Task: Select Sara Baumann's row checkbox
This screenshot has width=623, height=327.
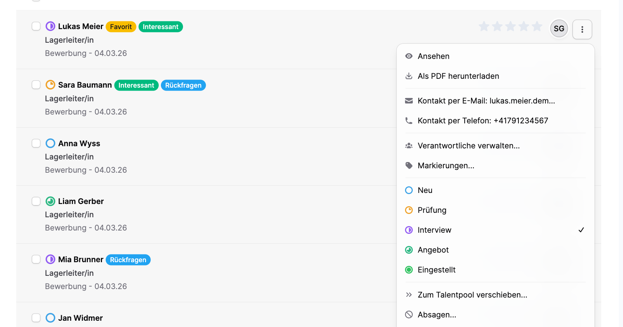Action: 36,85
